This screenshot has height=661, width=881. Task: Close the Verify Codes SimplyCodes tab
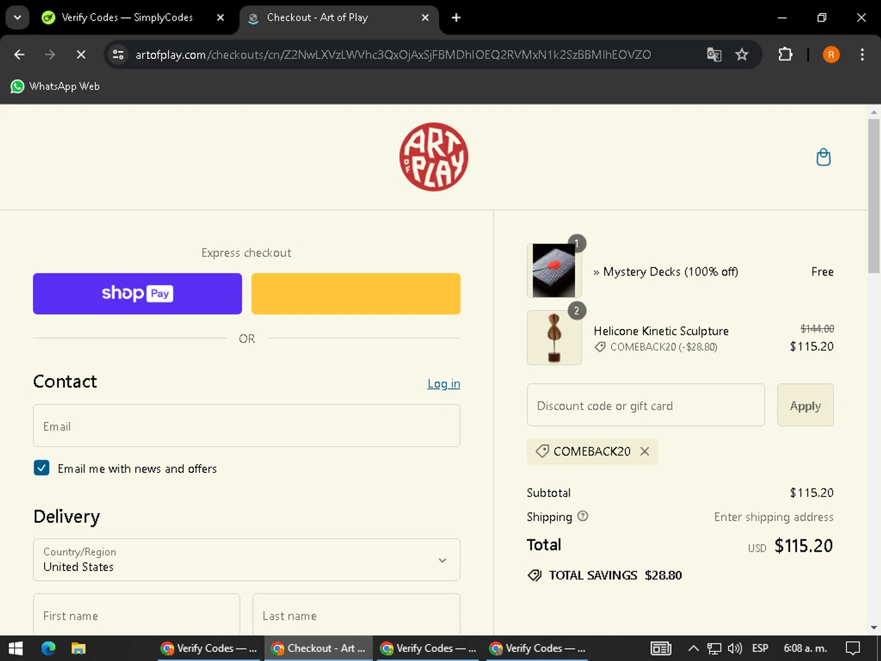[x=220, y=18]
